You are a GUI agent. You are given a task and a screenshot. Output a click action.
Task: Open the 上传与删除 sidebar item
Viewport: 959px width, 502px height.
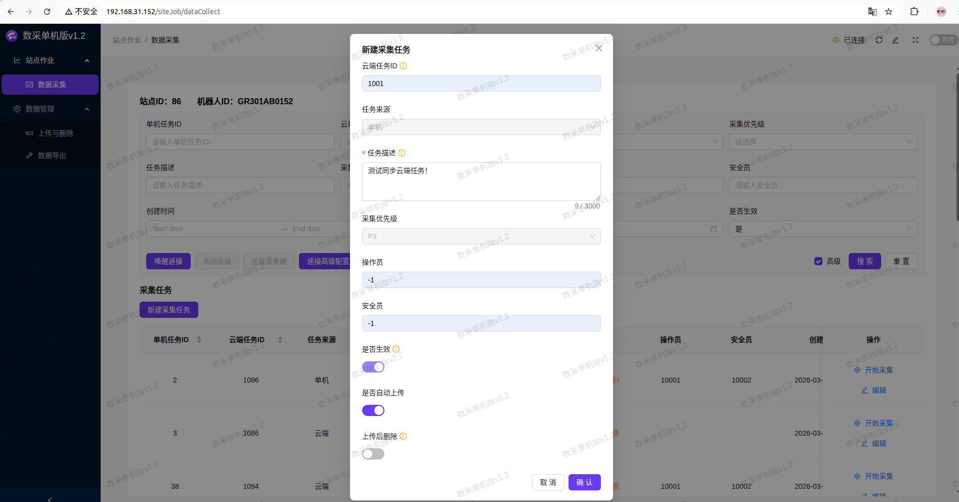[50, 133]
